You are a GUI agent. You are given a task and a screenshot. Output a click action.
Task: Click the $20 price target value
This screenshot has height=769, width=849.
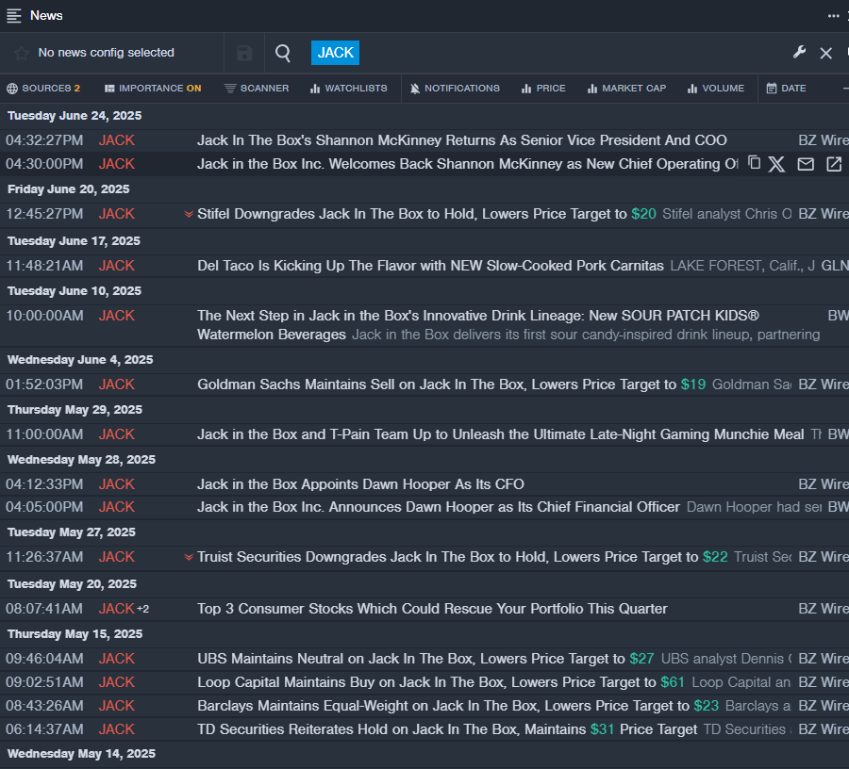[643, 214]
